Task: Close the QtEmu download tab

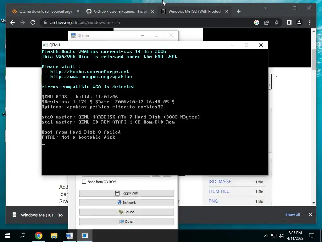Action: pos(78,11)
